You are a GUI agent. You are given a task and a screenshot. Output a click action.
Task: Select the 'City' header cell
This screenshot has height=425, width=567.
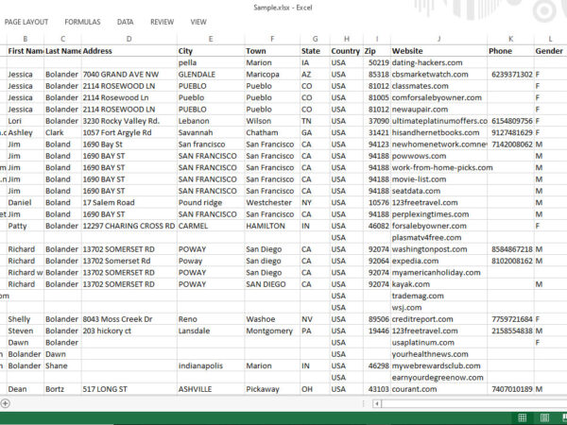[x=211, y=51]
